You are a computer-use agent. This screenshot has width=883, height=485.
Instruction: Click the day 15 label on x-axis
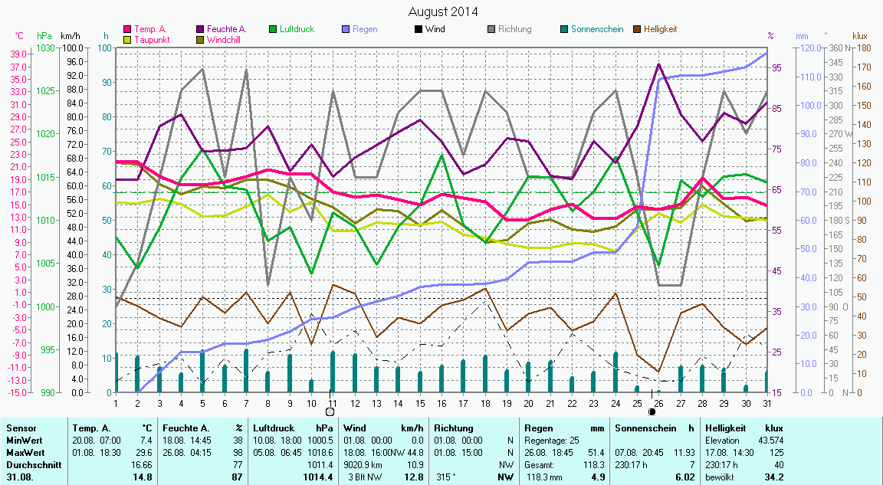point(420,402)
